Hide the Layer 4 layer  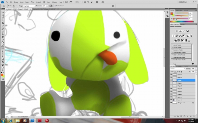171,77
